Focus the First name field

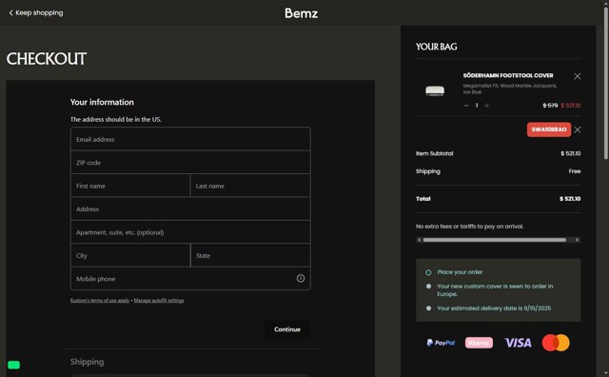(130, 186)
